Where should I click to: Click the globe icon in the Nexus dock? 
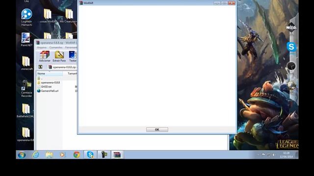tap(291, 86)
